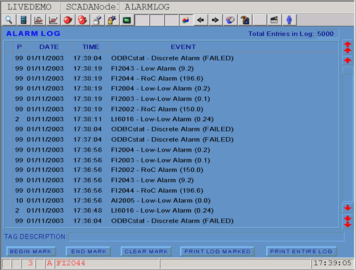
Task: Click the single red down arrow
Action: (x=347, y=208)
